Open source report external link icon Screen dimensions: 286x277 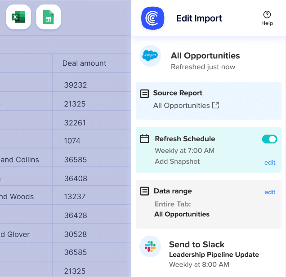tap(215, 105)
